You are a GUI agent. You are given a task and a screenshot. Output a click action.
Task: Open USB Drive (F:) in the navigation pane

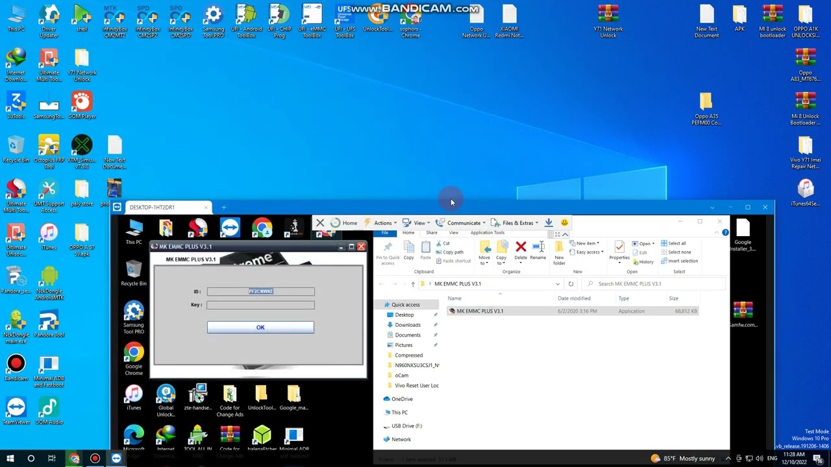pyautogui.click(x=406, y=425)
